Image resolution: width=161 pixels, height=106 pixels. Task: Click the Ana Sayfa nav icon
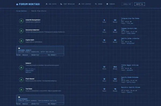click(47, 4)
